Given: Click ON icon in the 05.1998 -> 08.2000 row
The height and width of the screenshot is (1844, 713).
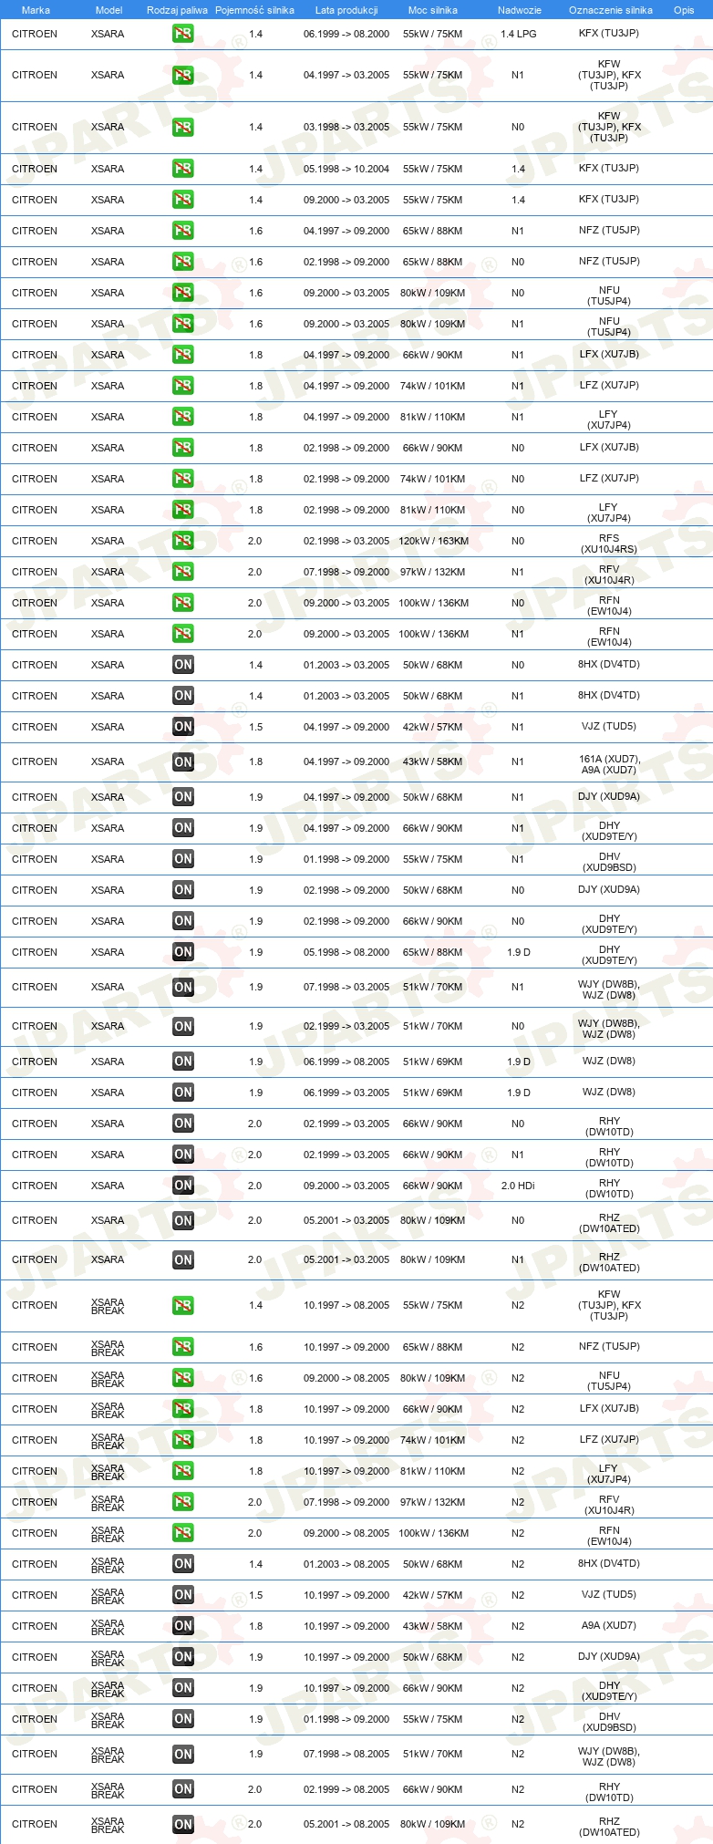Looking at the screenshot, I should coord(183,952).
